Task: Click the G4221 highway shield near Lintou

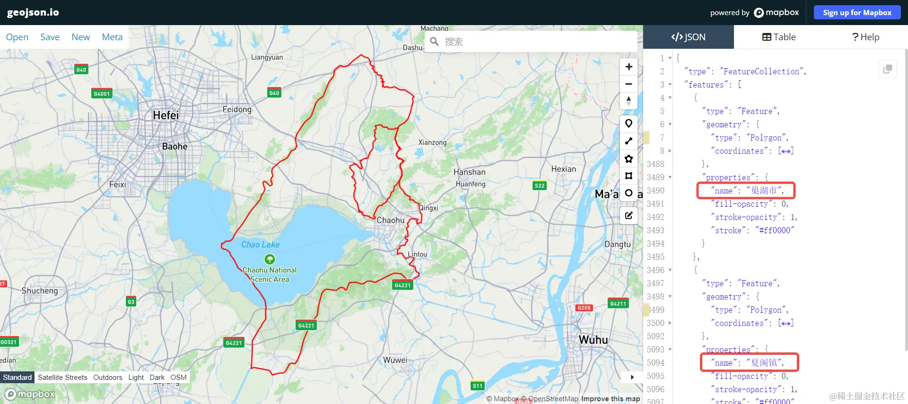Action: click(x=402, y=285)
